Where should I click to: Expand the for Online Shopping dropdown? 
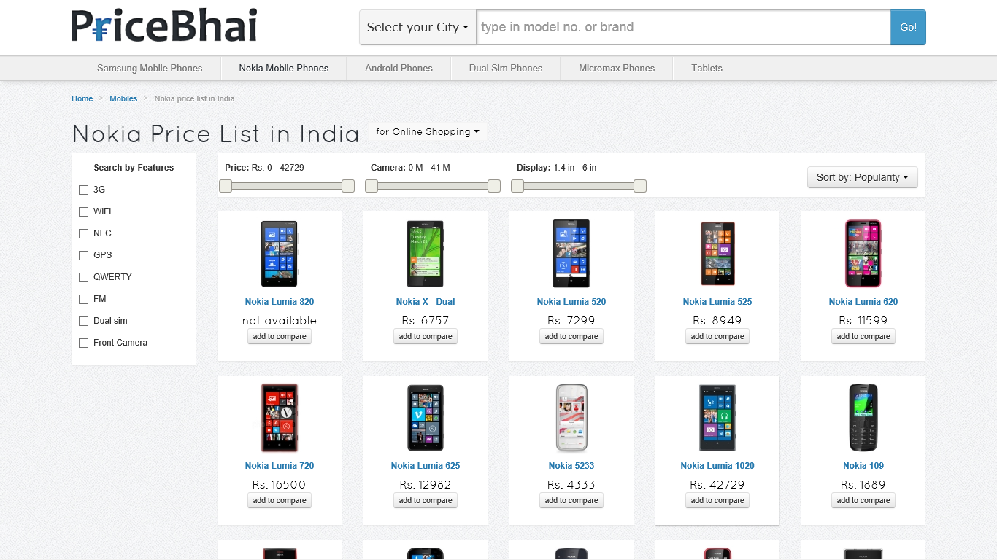(x=428, y=132)
